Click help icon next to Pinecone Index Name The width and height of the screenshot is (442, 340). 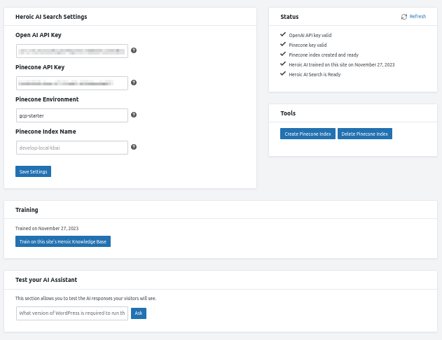(134, 147)
